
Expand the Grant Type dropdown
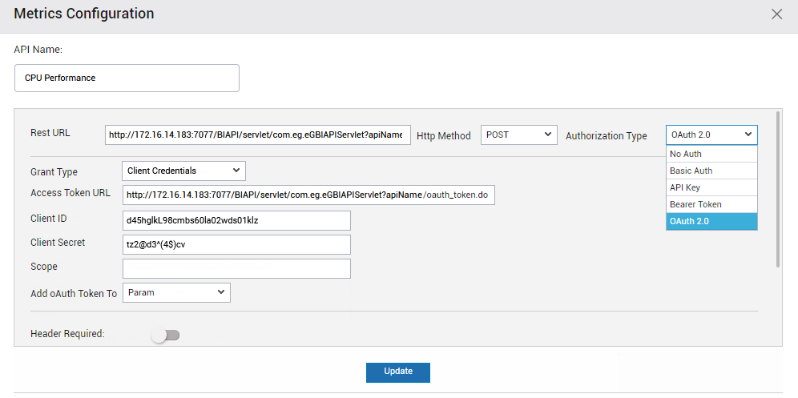tap(183, 171)
